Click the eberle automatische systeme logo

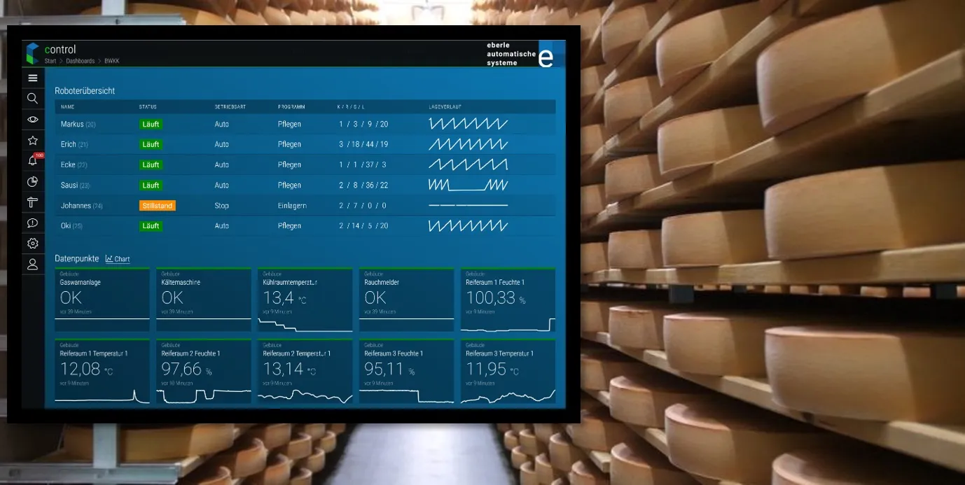pyautogui.click(x=520, y=54)
